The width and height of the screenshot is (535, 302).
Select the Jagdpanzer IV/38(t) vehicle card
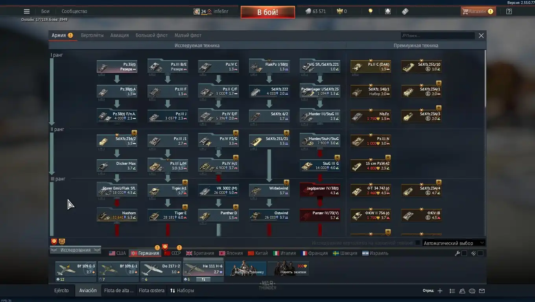(320, 190)
